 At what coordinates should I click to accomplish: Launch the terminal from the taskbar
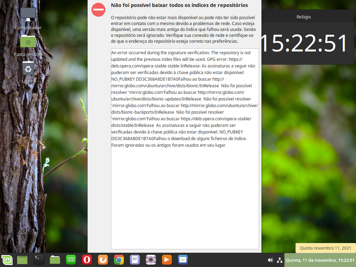tap(39, 260)
